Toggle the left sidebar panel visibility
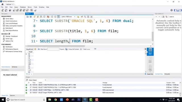This screenshot has width=182, height=102. pos(175,10)
